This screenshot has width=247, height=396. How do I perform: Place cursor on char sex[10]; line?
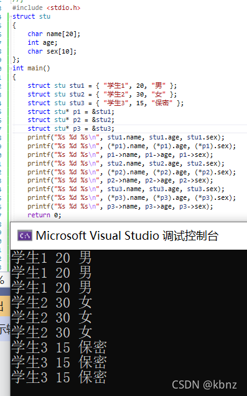52,51
